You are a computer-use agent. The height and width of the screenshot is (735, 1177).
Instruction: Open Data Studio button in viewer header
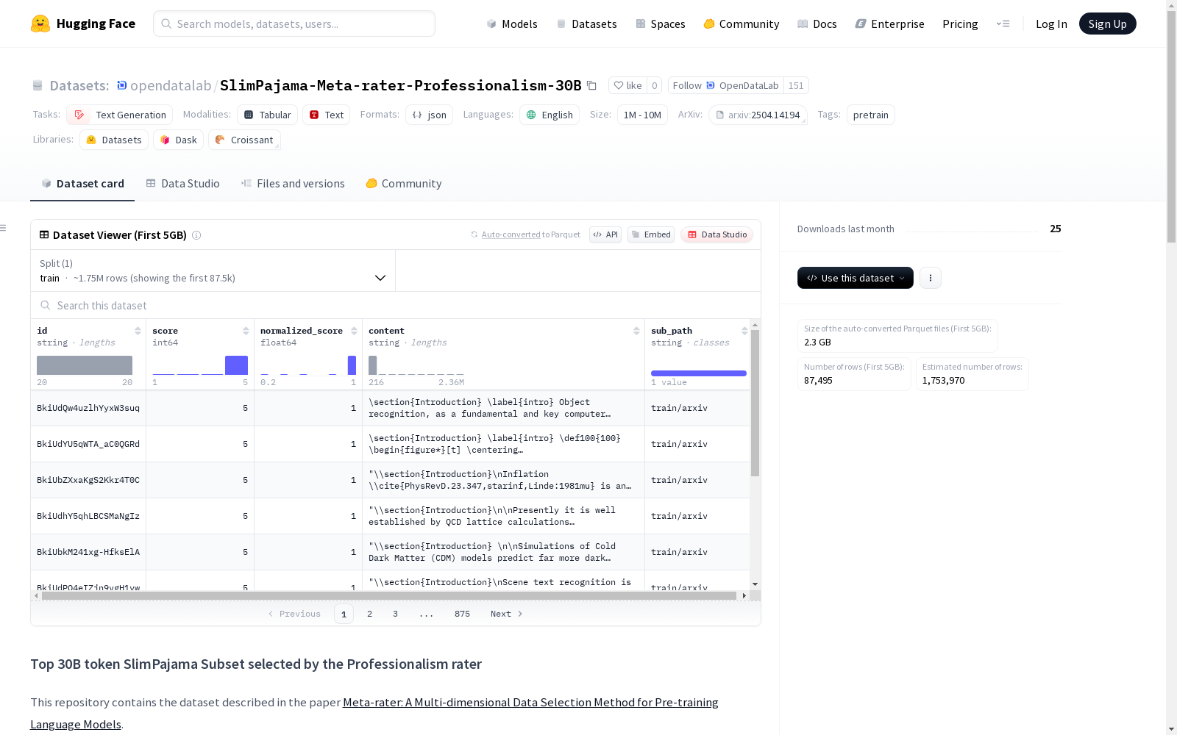point(717,234)
